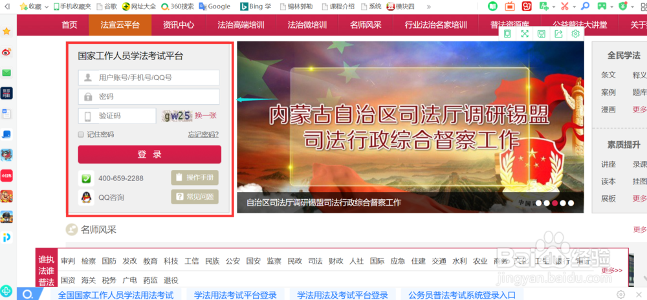This screenshot has height=300, width=647.
Task: Click the 密码 password input field
Action: (149, 97)
